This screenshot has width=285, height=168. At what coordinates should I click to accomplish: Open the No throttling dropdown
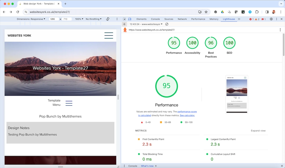(x=93, y=19)
